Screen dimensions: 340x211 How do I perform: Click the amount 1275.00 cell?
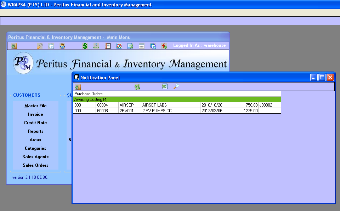pyautogui.click(x=241, y=110)
